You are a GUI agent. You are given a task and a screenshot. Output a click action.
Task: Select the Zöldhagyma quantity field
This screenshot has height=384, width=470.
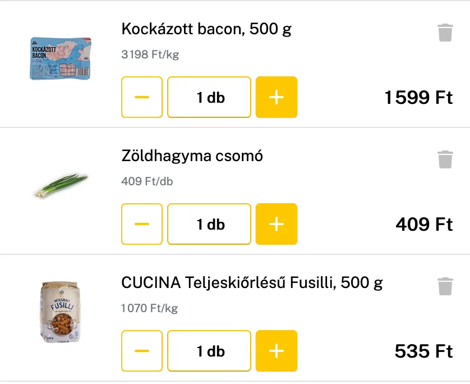click(x=209, y=224)
